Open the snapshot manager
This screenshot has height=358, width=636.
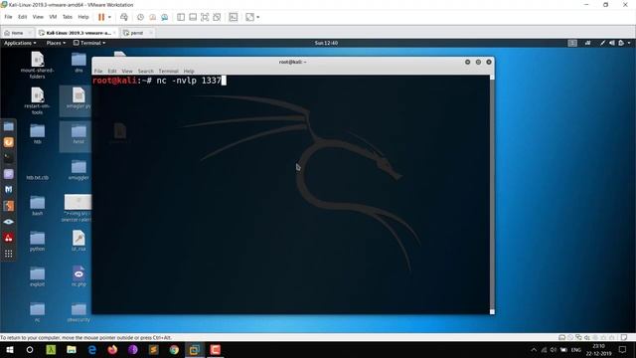[x=165, y=17]
